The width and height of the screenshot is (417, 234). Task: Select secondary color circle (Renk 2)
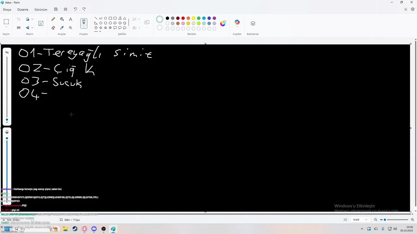(160, 28)
